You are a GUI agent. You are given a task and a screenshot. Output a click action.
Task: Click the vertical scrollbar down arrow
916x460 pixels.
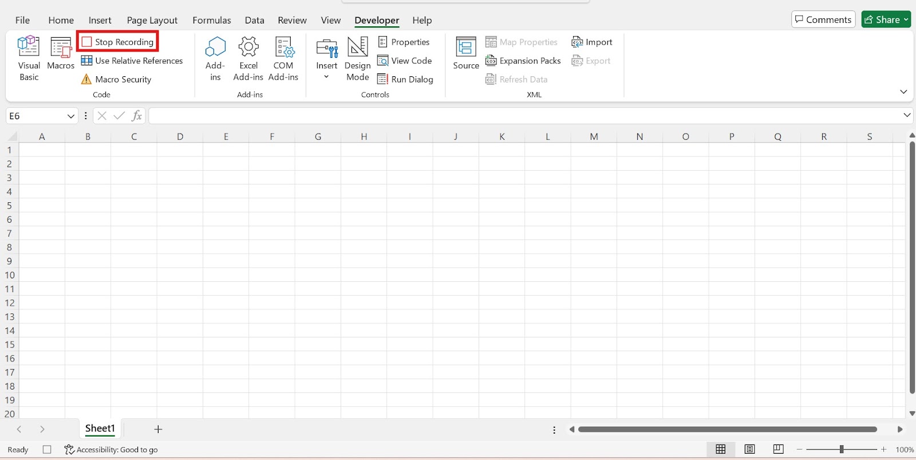912,413
